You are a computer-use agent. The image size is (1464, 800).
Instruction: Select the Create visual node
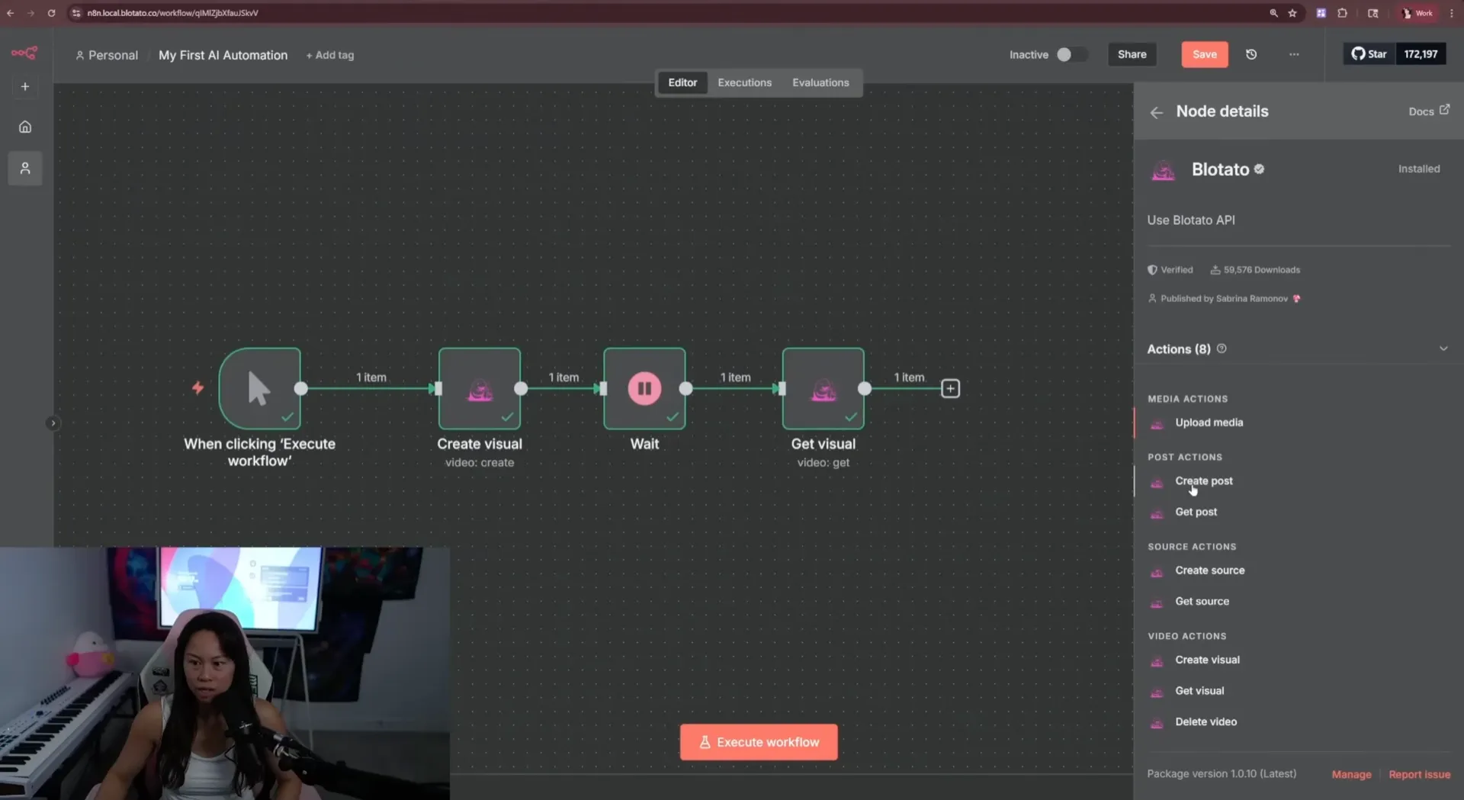tap(480, 388)
